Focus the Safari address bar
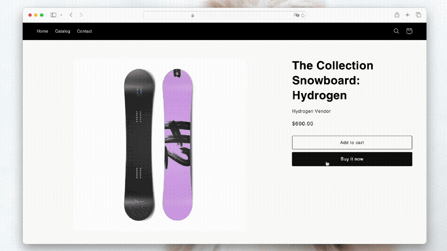Viewport: 447px width, 251px height. [225, 15]
